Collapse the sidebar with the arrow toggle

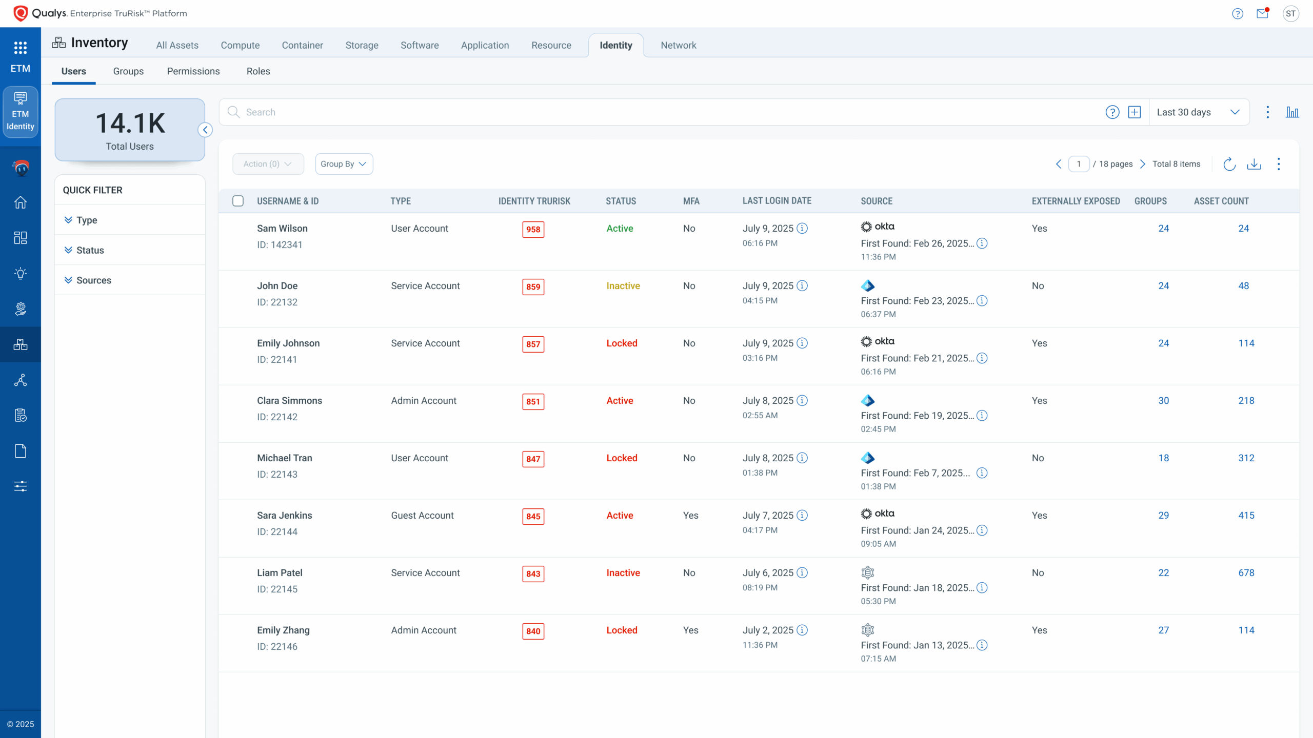pyautogui.click(x=205, y=130)
